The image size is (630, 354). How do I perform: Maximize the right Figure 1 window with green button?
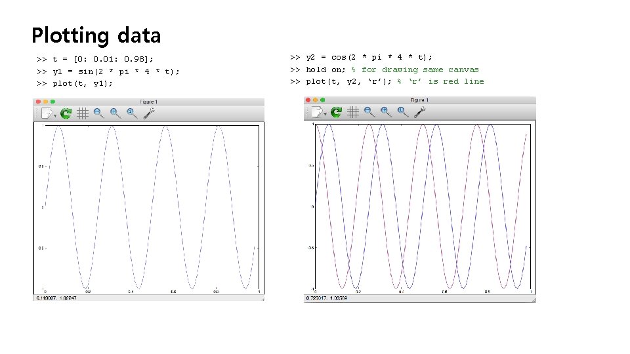coord(323,100)
